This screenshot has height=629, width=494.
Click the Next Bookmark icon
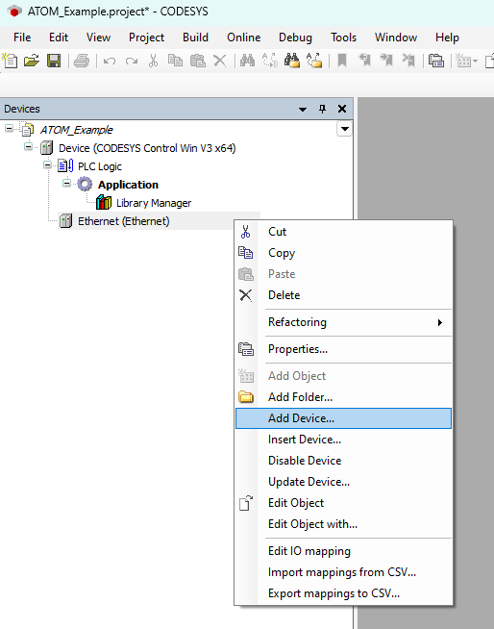(386, 61)
